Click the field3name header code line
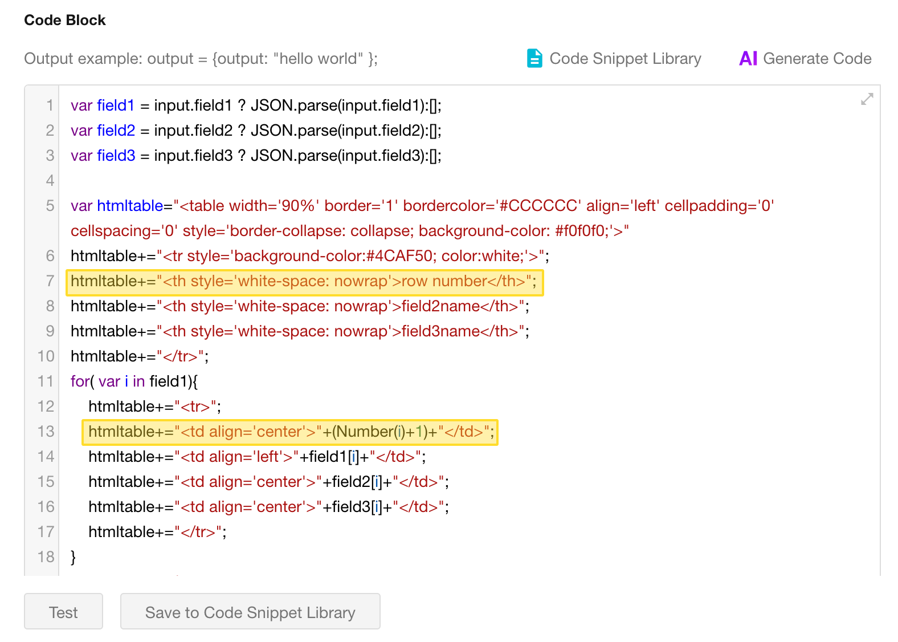Screen dimensions: 898x642 pyautogui.click(x=300, y=331)
